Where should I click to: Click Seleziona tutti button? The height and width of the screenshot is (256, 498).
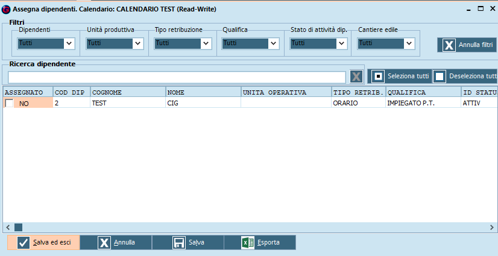coord(400,76)
